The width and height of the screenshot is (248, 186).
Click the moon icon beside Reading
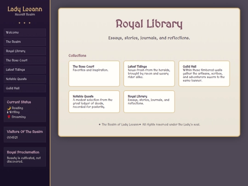click(9, 108)
